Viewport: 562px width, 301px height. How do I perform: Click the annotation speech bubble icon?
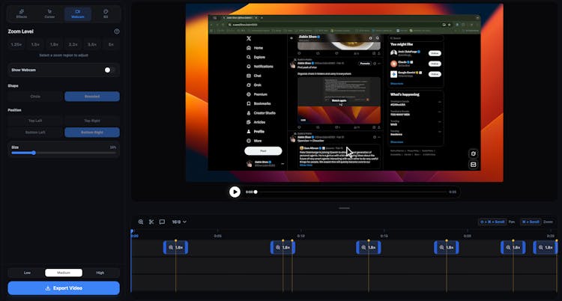[x=162, y=222]
